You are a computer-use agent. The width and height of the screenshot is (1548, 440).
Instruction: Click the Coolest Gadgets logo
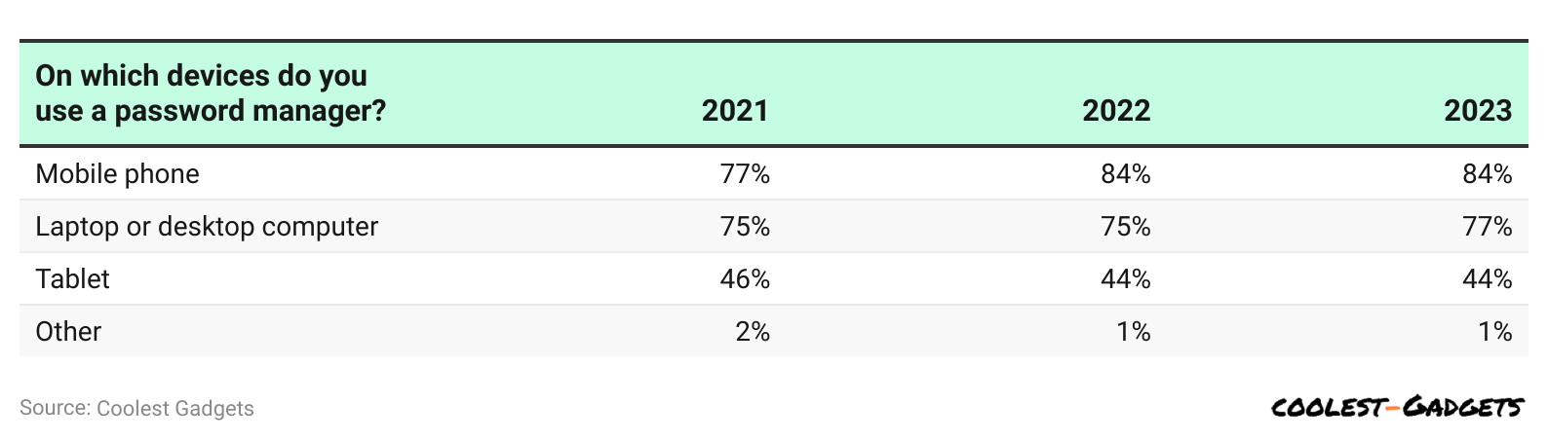pyautogui.click(x=1397, y=407)
